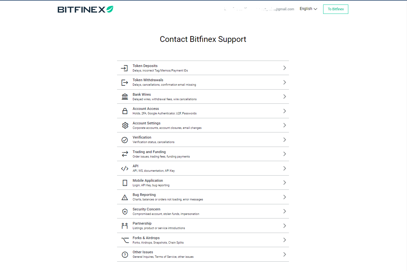Click the Security Concern shield icon
The height and width of the screenshot is (271, 407).
tap(125, 211)
